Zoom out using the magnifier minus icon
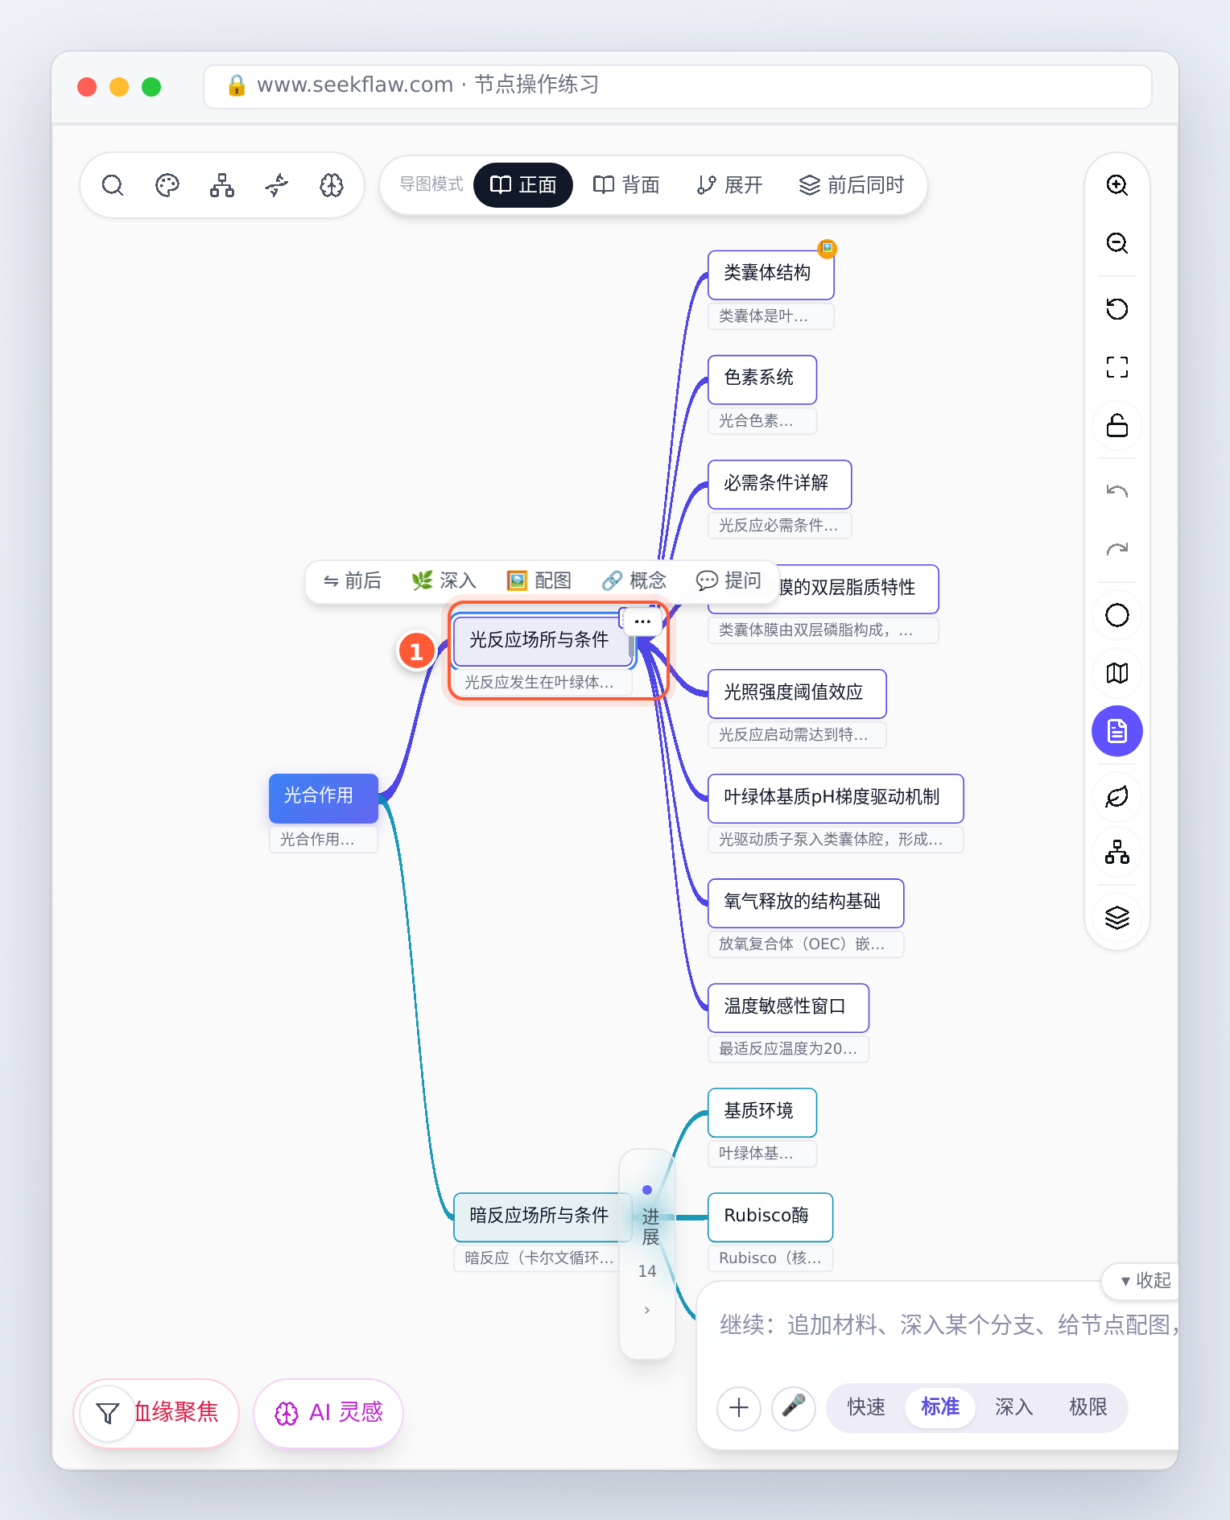The width and height of the screenshot is (1230, 1520). point(1117,243)
